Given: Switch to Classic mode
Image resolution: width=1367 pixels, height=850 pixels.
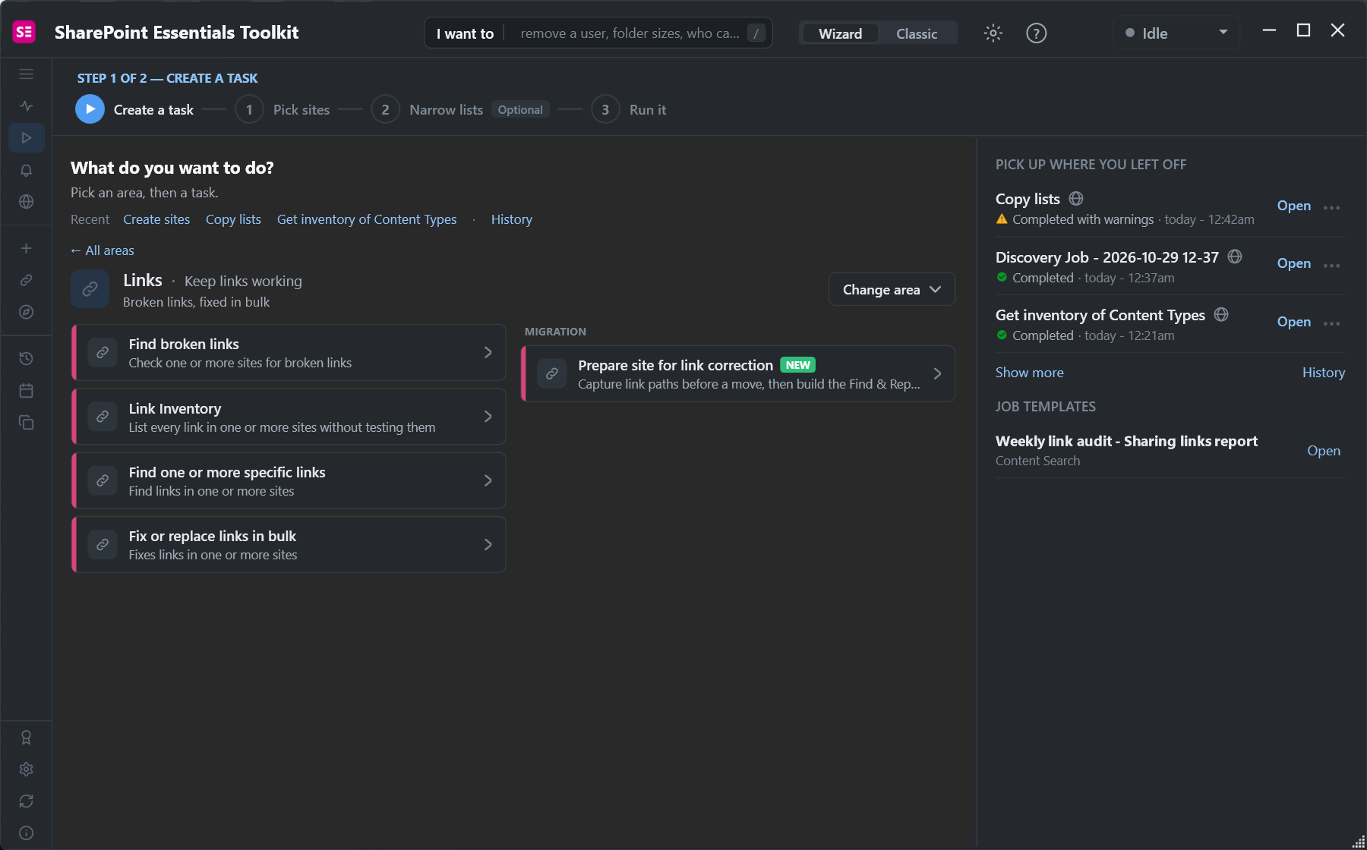Looking at the screenshot, I should 917,33.
